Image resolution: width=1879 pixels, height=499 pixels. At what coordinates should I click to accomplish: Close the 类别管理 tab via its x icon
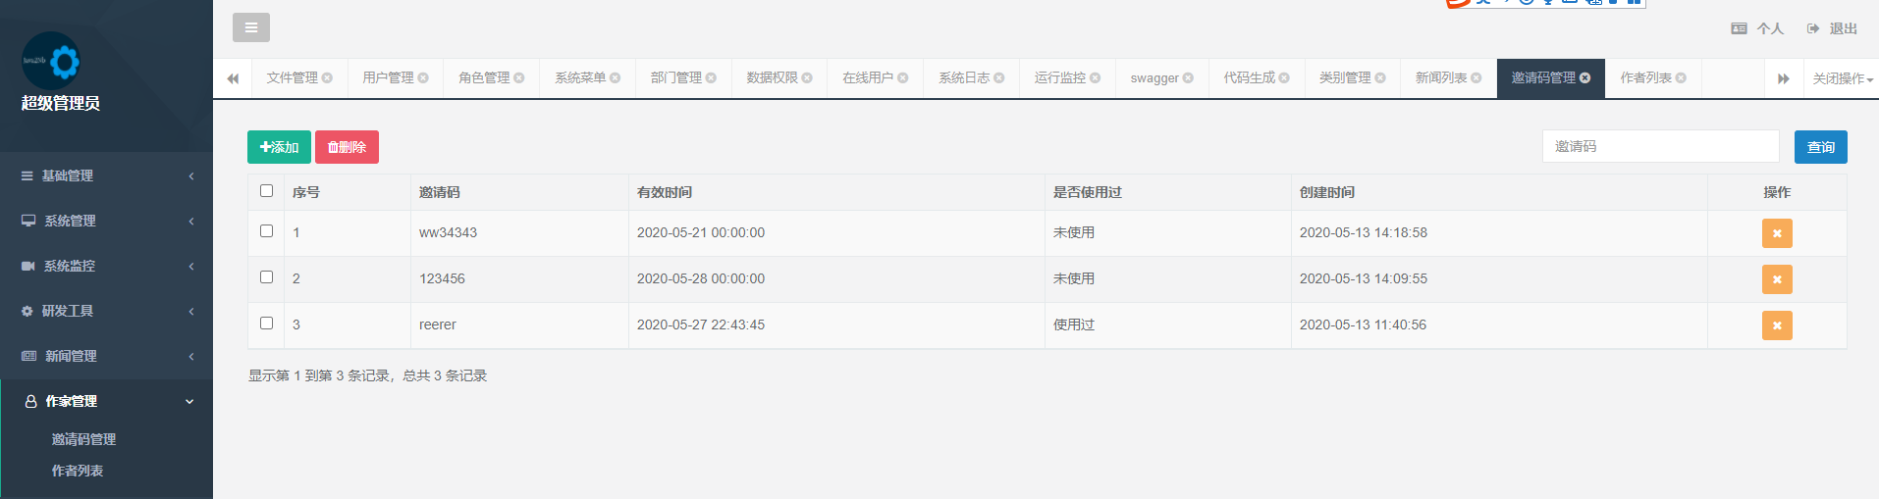click(1380, 78)
